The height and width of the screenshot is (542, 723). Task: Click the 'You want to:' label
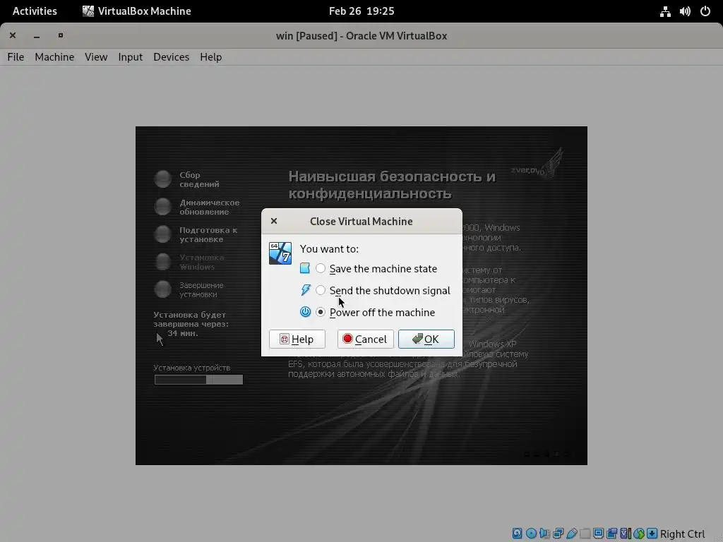pyautogui.click(x=329, y=249)
